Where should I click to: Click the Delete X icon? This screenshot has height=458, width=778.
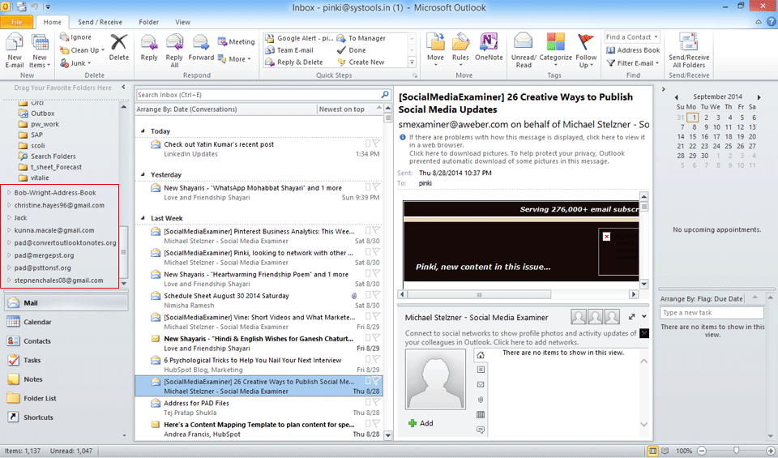119,42
